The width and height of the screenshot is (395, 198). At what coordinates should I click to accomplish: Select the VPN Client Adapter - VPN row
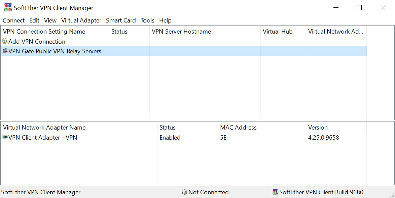pyautogui.click(x=43, y=138)
